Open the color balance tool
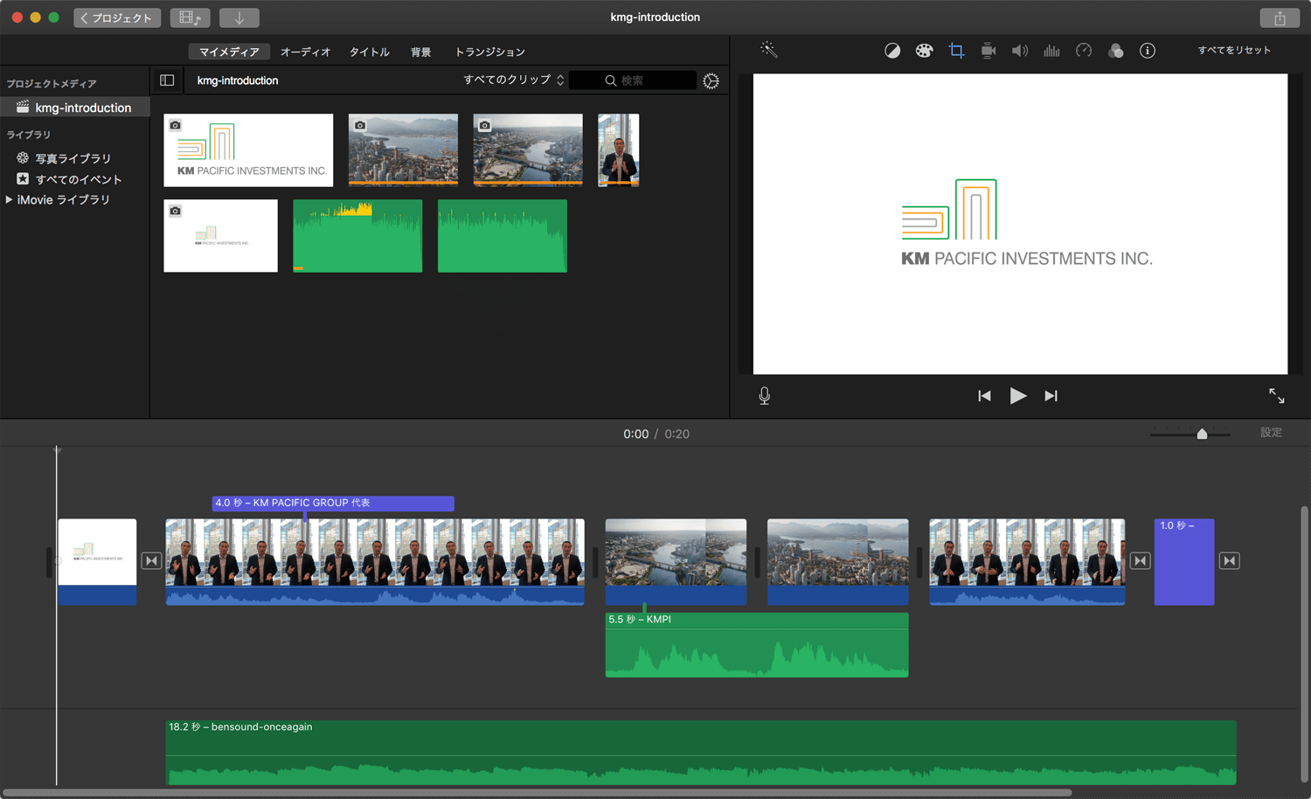 tap(892, 51)
